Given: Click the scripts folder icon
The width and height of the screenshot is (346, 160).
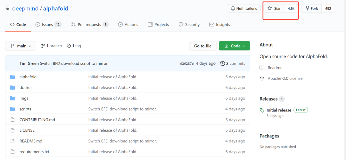Looking at the screenshot, I should pyautogui.click(x=12, y=109).
